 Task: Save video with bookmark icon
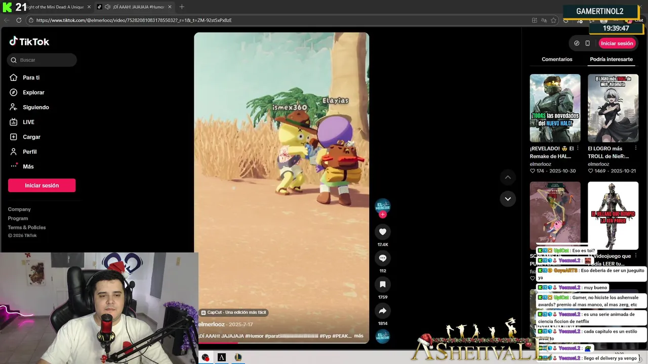pyautogui.click(x=383, y=284)
